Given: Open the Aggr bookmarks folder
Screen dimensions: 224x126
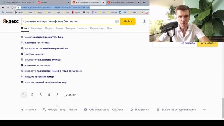Looking at the screenshot, I should (38, 13).
